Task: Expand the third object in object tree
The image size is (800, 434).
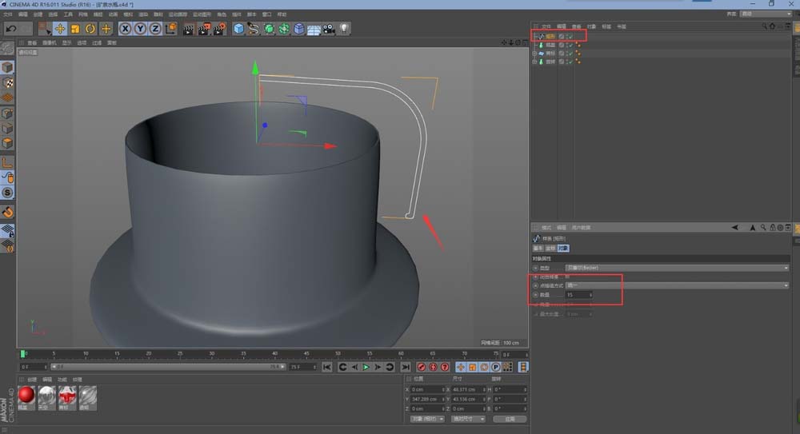Action: [x=535, y=54]
